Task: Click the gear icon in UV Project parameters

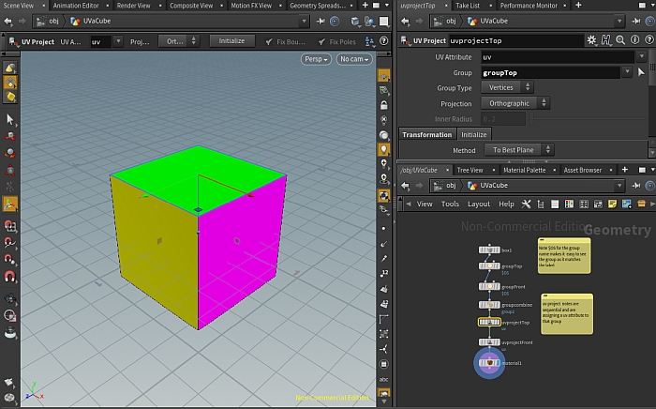Action: [590, 41]
